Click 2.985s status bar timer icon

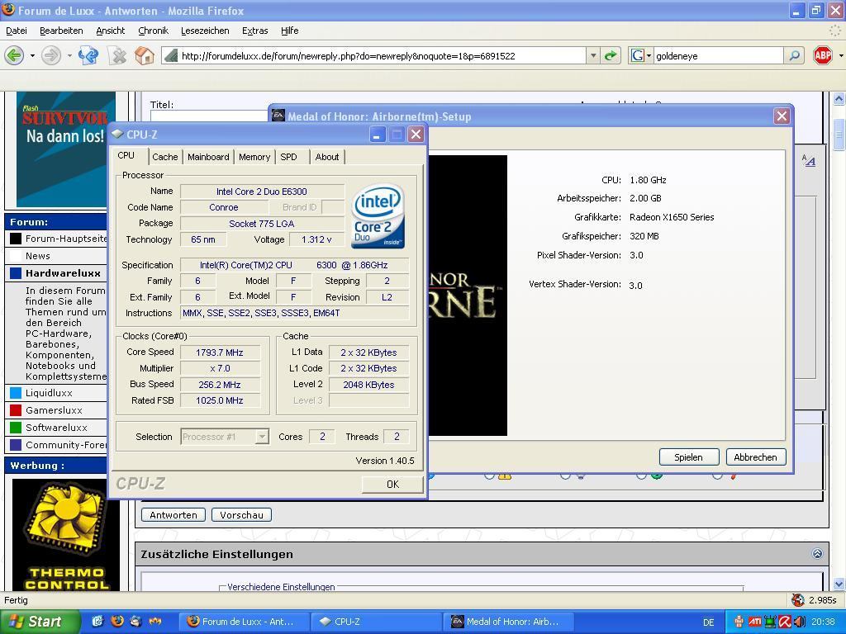(797, 599)
